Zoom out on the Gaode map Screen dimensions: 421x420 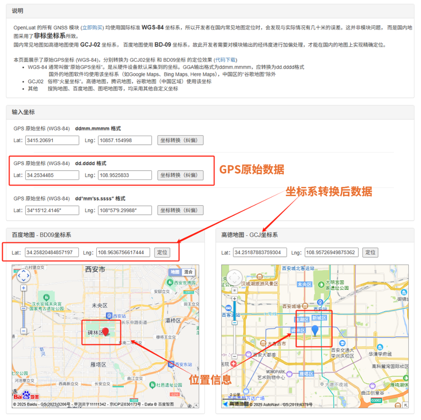234,356
